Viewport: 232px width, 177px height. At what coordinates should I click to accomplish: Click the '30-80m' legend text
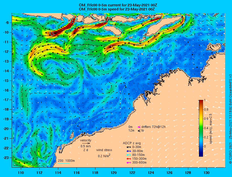137,151
